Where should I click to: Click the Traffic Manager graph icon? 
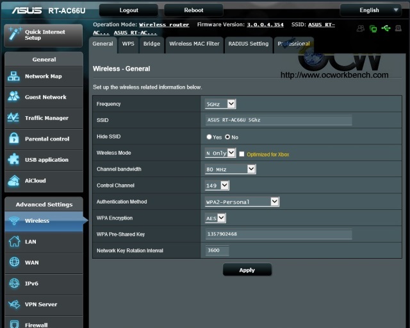[13, 117]
